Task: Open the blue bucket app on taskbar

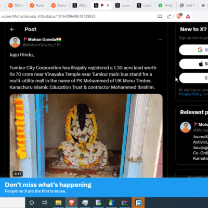Action: (x=112, y=202)
